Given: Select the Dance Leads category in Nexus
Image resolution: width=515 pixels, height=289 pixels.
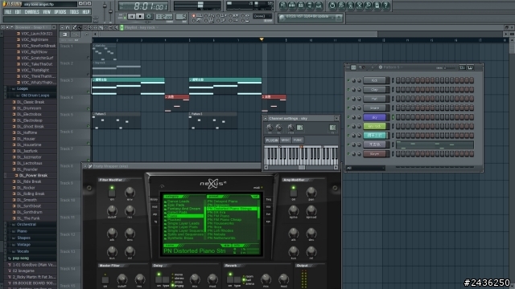Looking at the screenshot, I should (x=179, y=201).
